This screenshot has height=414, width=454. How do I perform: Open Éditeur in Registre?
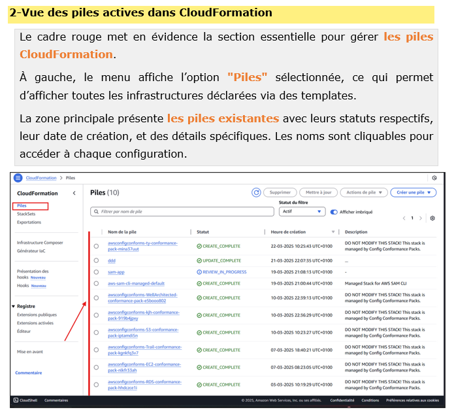(24, 332)
